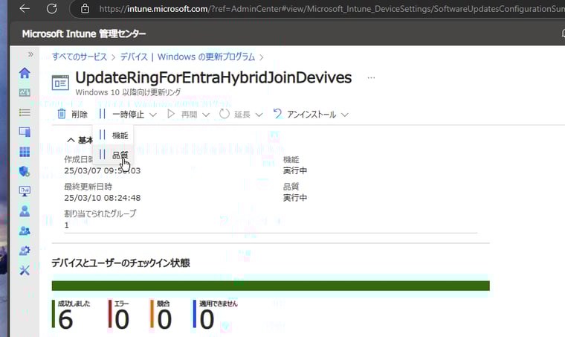Click the browser back arrow
This screenshot has height=337, width=565.
point(25,8)
